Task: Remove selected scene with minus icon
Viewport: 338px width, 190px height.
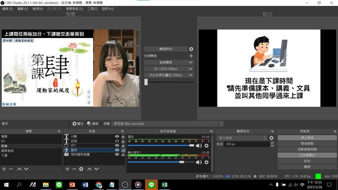Action: pos(11,169)
